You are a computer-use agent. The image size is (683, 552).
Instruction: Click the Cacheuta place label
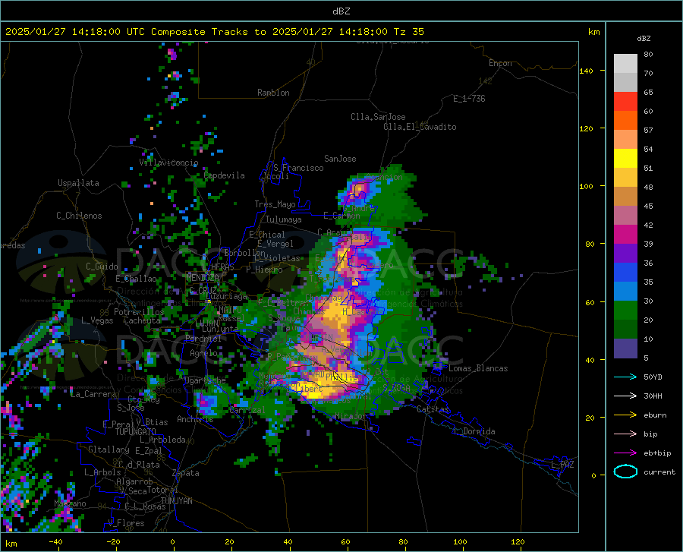[x=143, y=320]
